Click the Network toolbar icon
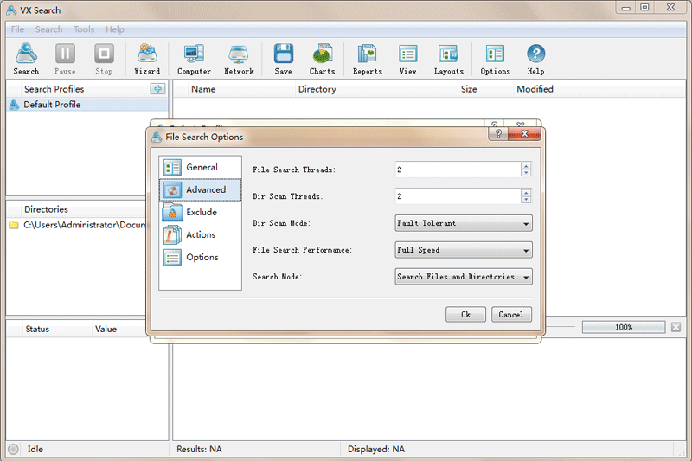692x461 pixels. click(x=239, y=59)
